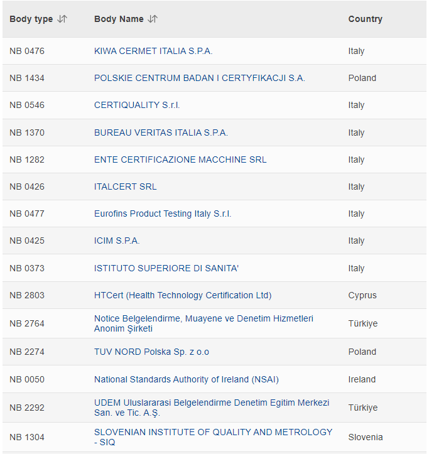Click Poland in the NB 1434 row

coord(362,78)
